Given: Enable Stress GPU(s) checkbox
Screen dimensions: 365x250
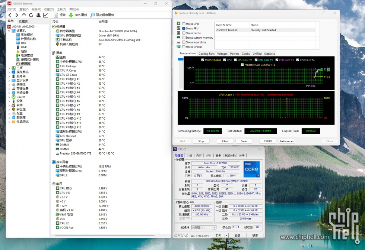Looking at the screenshot, I should [x=184, y=47].
